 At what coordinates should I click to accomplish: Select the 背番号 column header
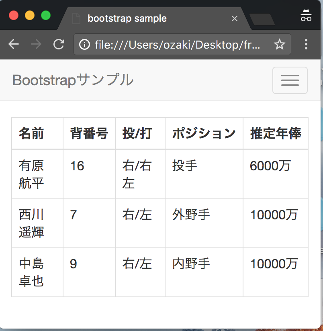(89, 133)
